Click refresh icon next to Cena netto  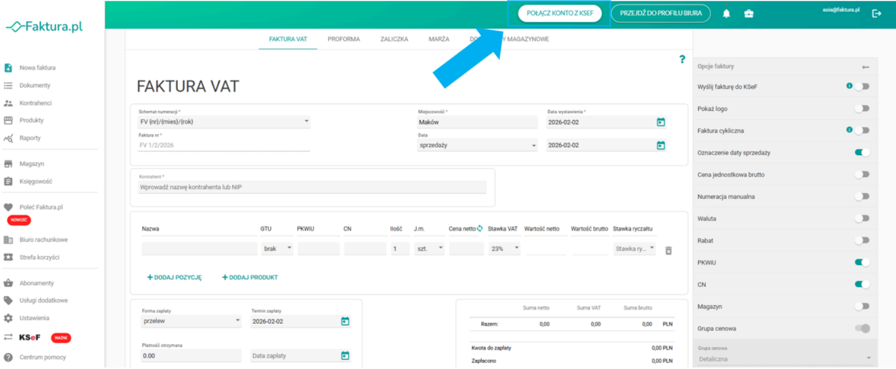click(480, 228)
